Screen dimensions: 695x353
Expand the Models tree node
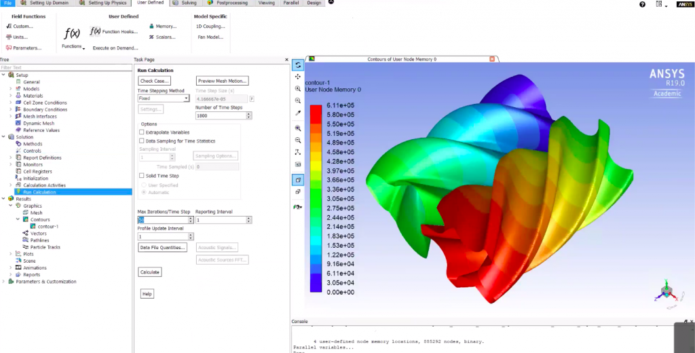click(11, 89)
